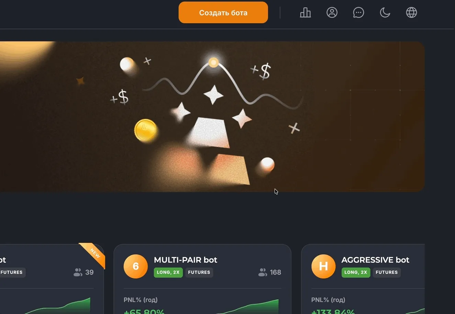This screenshot has height=314, width=455.
Task: Open the user profile icon
Action: [332, 13]
